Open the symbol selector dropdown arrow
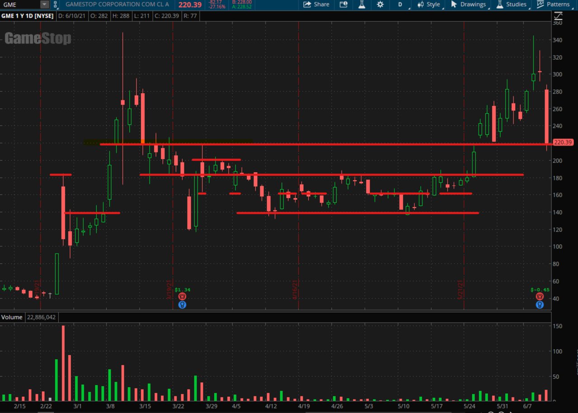Viewport: 578px width, 413px height. [44, 5]
